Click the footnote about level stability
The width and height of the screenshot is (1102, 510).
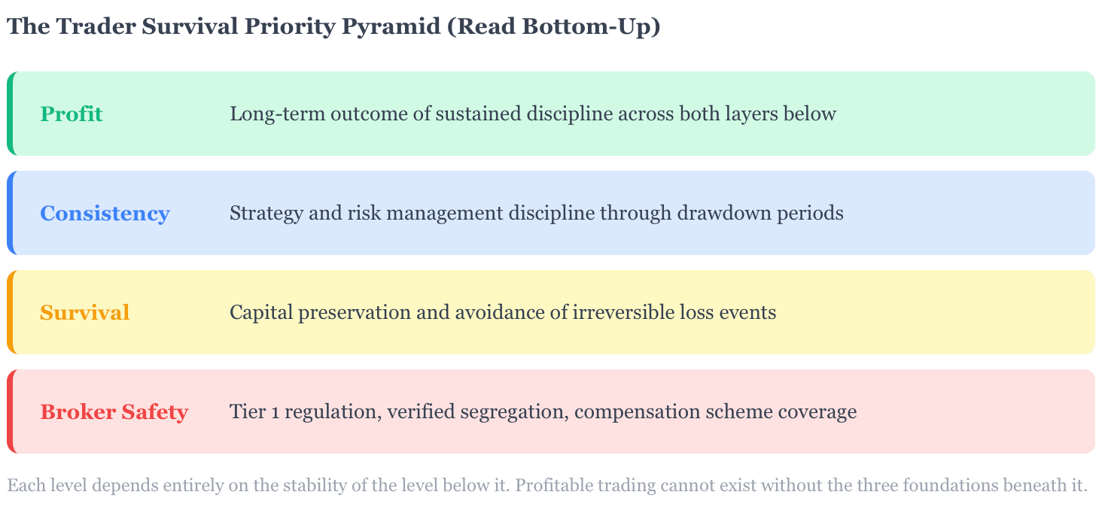pyautogui.click(x=547, y=485)
